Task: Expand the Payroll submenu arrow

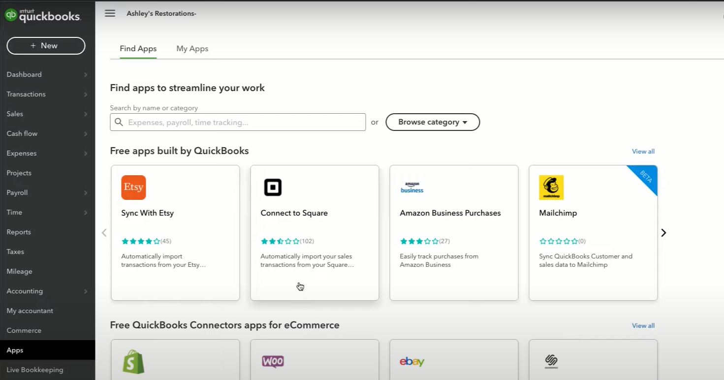Action: click(x=86, y=192)
